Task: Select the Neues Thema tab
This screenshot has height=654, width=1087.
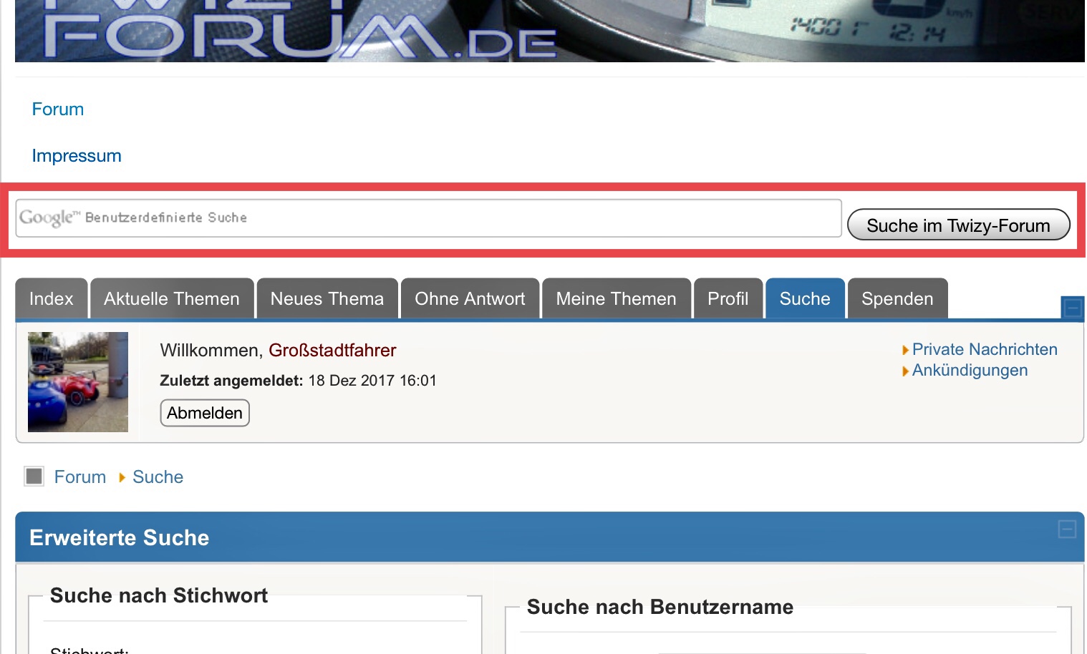Action: click(327, 299)
